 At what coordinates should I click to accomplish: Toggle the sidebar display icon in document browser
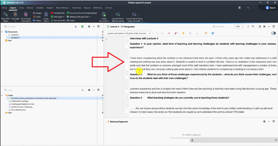[x=260, y=27]
